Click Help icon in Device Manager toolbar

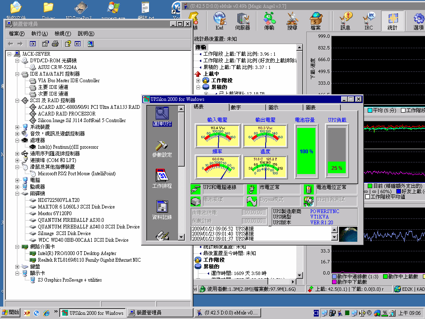click(68, 44)
